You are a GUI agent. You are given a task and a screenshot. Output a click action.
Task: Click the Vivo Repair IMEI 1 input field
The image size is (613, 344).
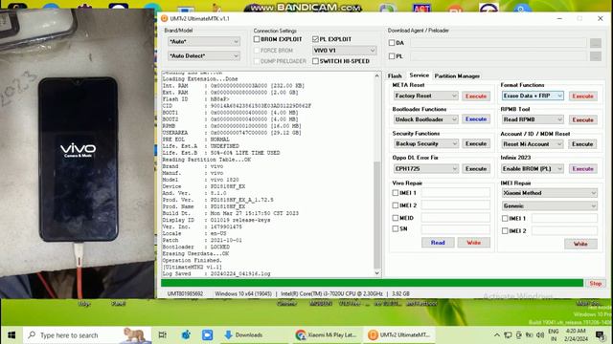click(x=456, y=193)
